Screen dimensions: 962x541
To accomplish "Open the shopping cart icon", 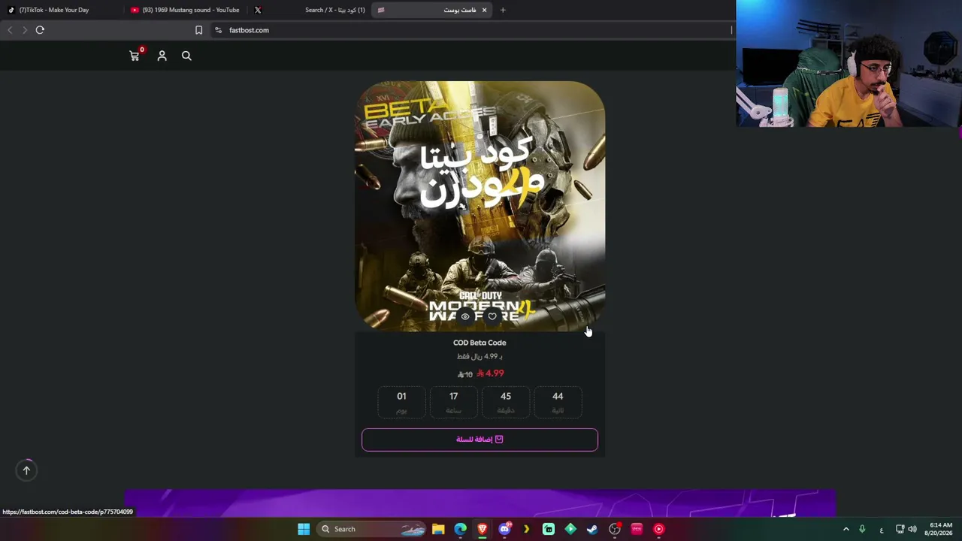I will point(135,56).
